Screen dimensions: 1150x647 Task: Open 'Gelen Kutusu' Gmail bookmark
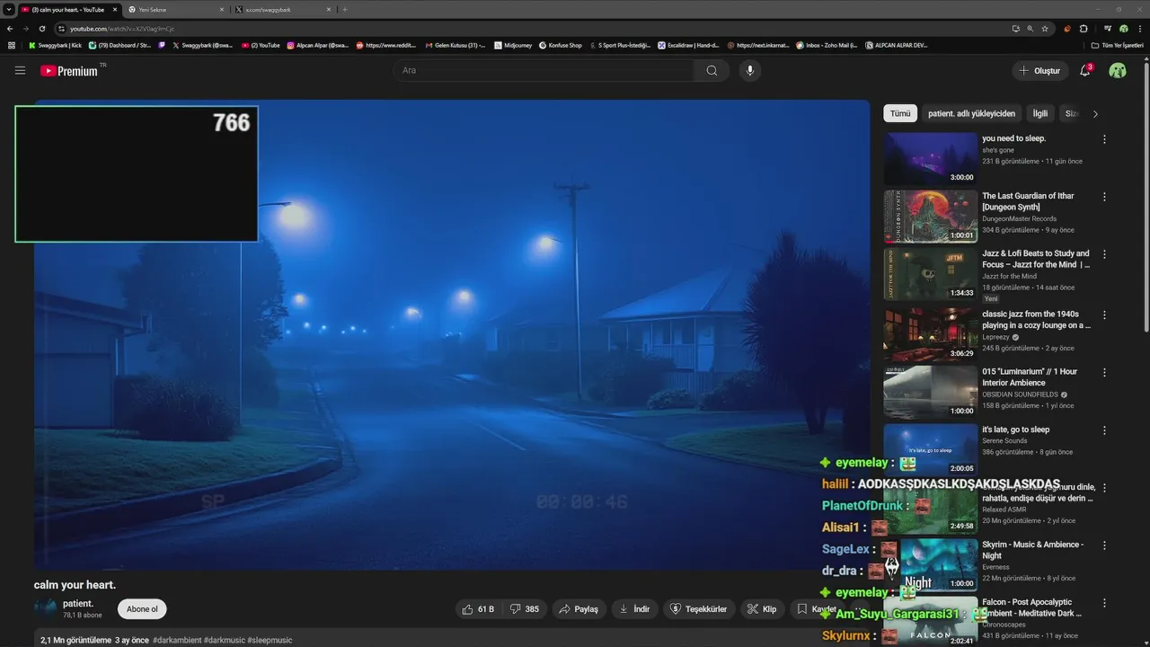pos(456,45)
